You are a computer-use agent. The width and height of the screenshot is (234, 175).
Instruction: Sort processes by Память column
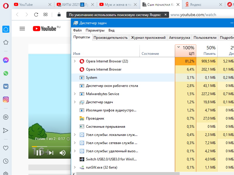coord(207,51)
